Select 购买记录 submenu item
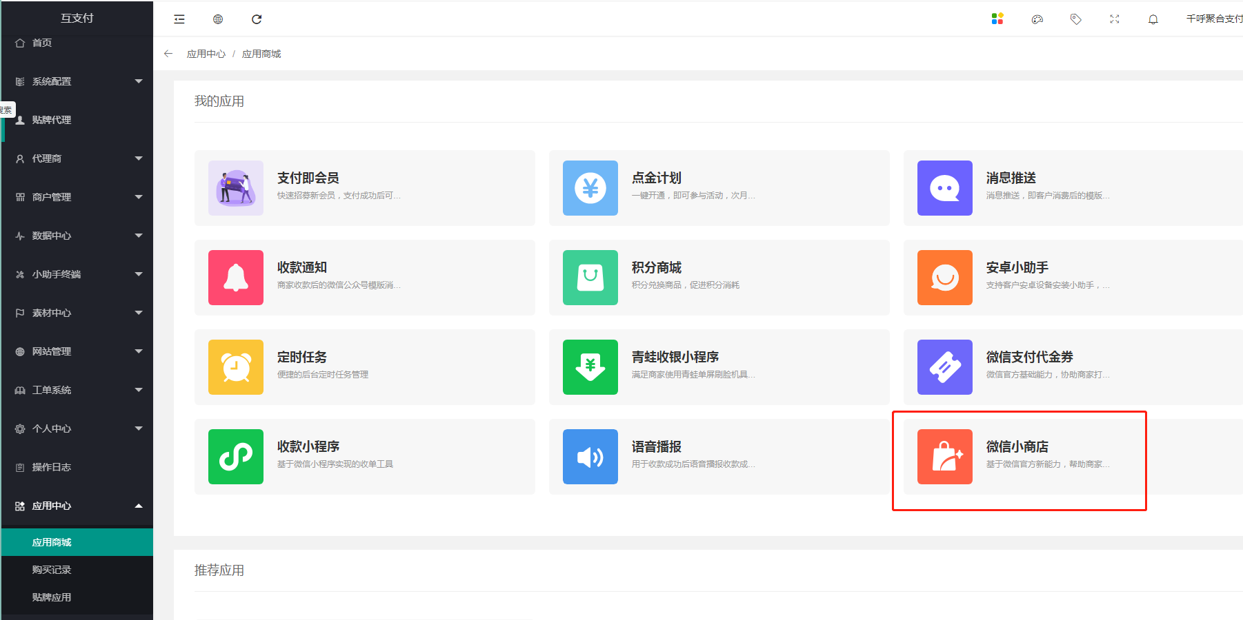This screenshot has width=1243, height=620. 77,570
